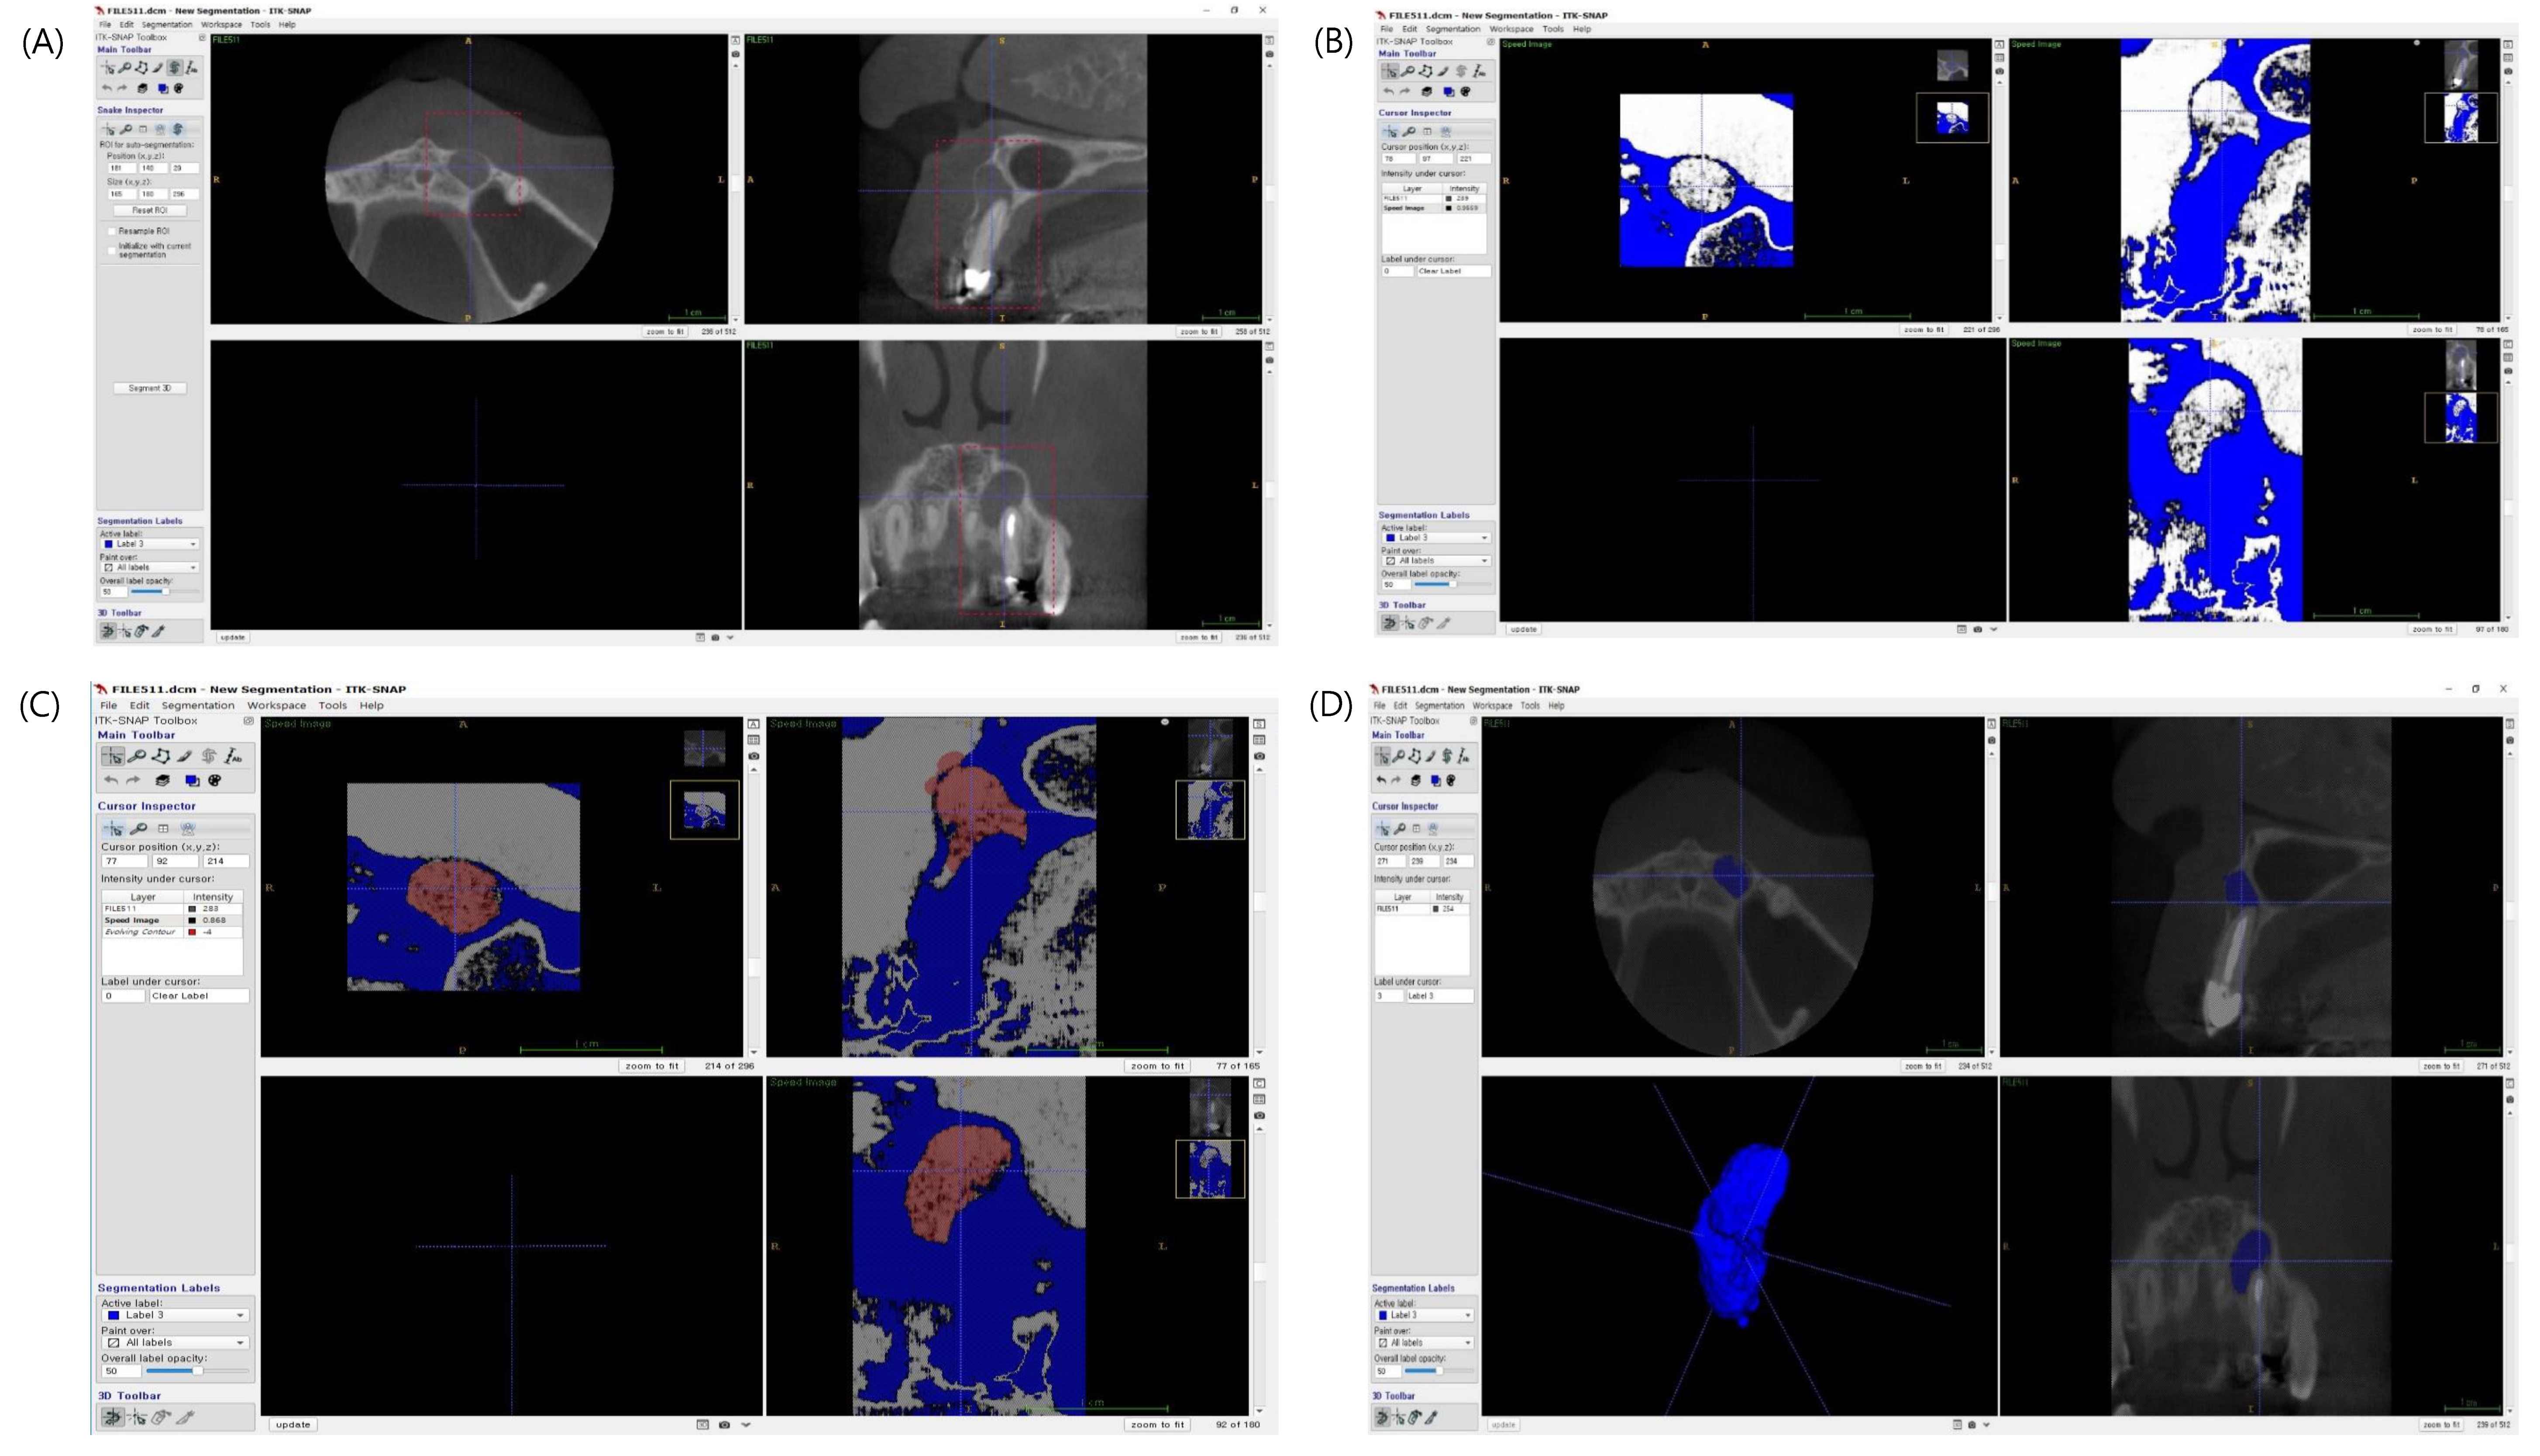Open Active label Label 3 dropdown in panel D
The image size is (2540, 1456).
[x=1425, y=1316]
